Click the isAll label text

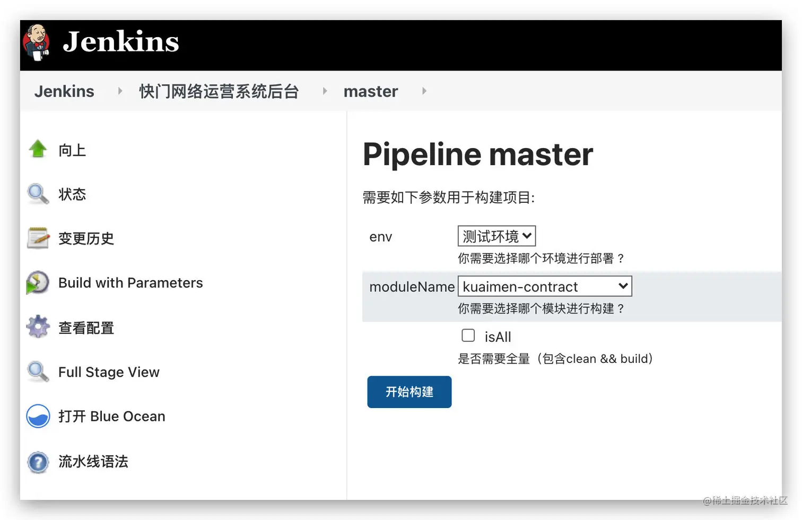coord(498,337)
